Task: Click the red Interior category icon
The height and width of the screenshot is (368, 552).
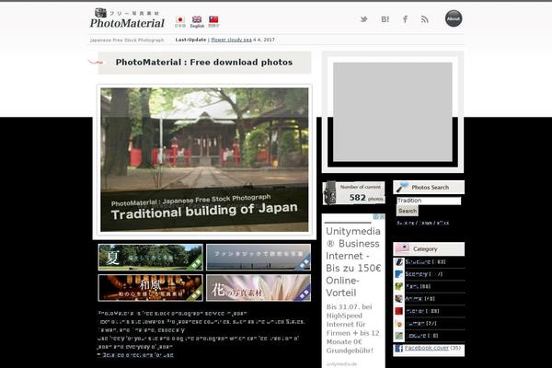Action: (x=399, y=311)
